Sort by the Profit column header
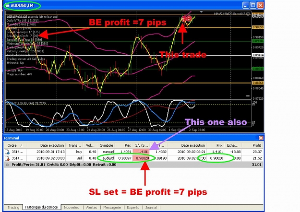Viewport: 300px width, 212px height. click(252, 145)
